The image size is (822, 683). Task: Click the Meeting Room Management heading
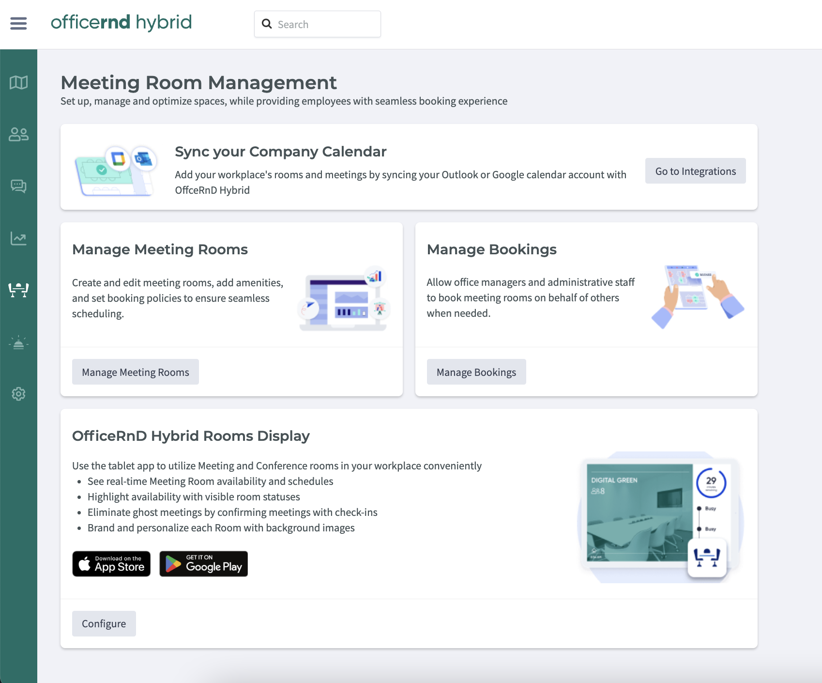[198, 83]
